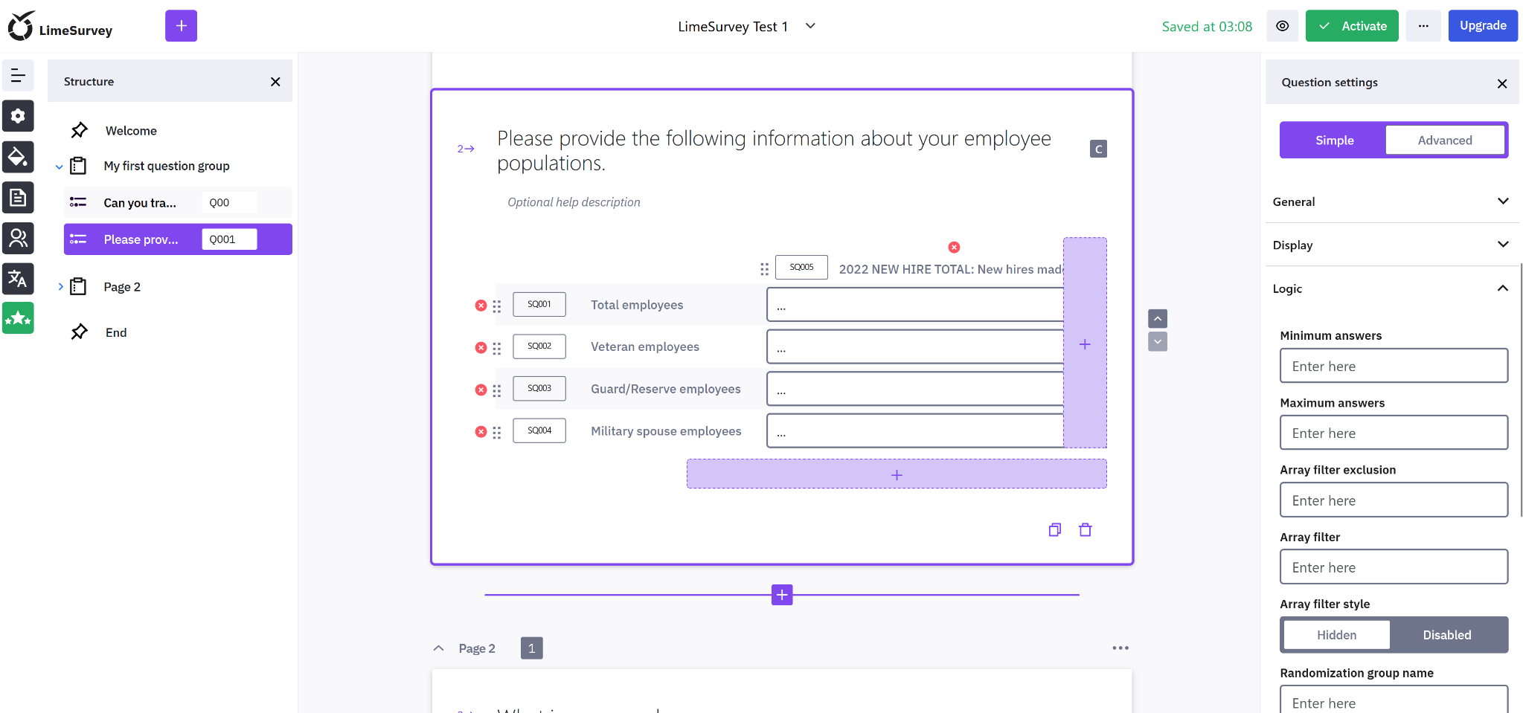The image size is (1523, 713).
Task: Click the duplicate question copy icon
Action: pos(1054,530)
